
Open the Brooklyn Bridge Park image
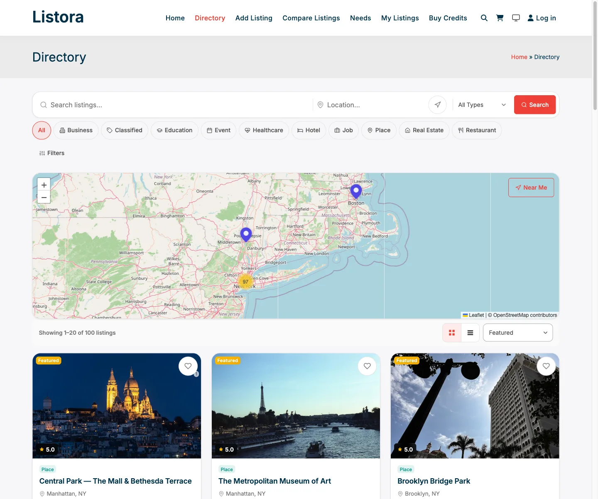coord(475,406)
